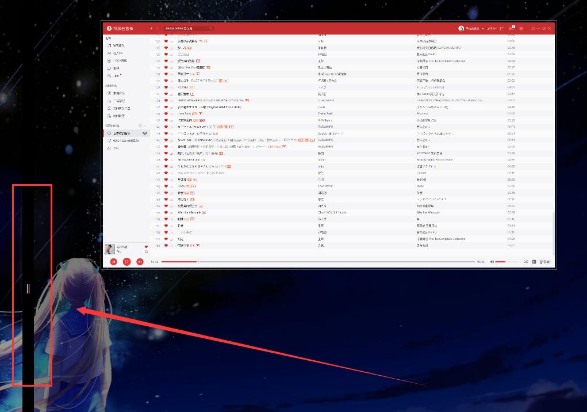Expand the user account dropdown arrow
Screen dimensions: 587x412
point(482,28)
